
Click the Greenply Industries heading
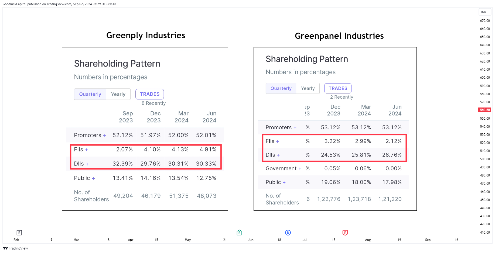146,35
